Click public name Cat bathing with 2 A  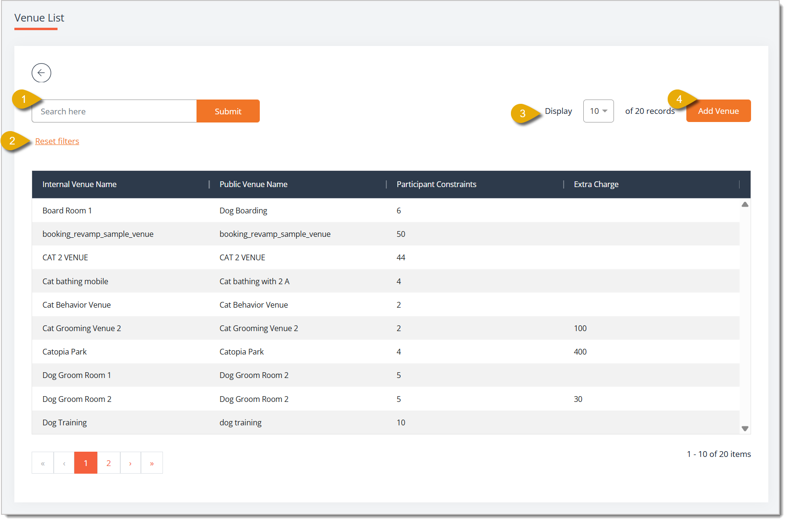255,281
